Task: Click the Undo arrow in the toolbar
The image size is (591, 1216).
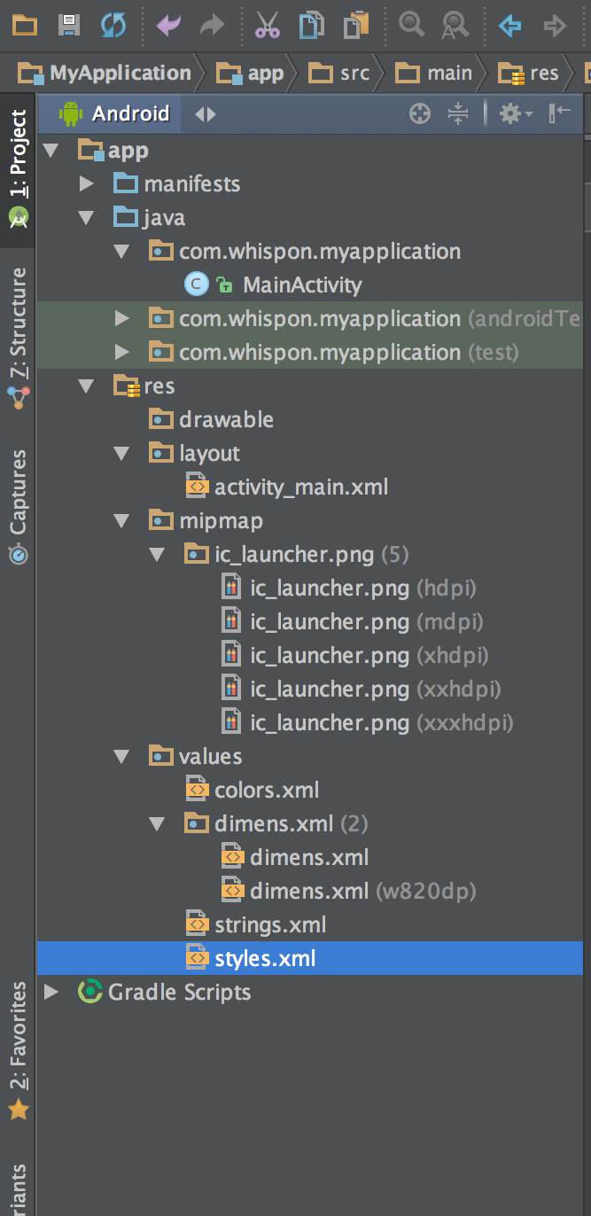Action: (x=168, y=25)
